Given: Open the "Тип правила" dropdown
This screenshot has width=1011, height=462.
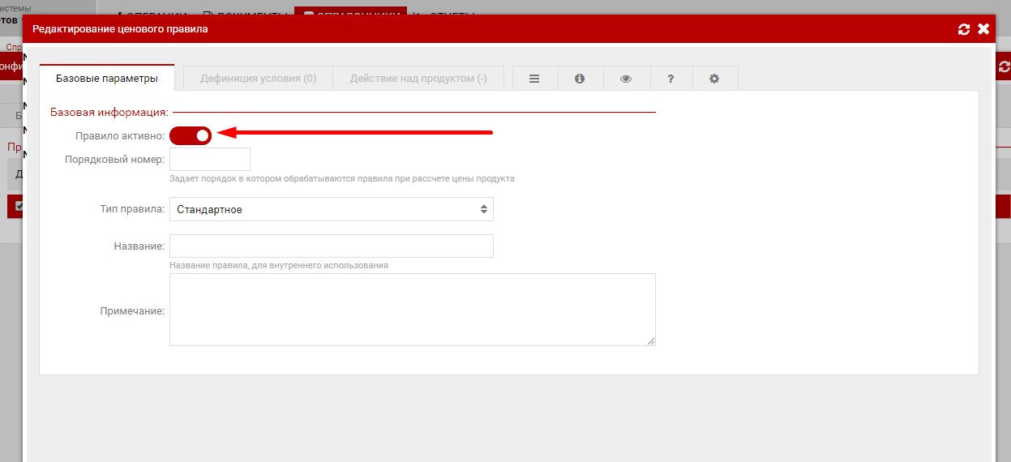Looking at the screenshot, I should [x=331, y=209].
